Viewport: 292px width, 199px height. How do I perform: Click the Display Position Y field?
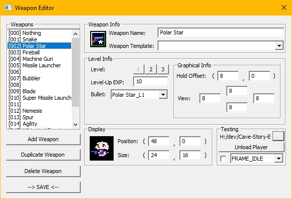tap(190, 141)
